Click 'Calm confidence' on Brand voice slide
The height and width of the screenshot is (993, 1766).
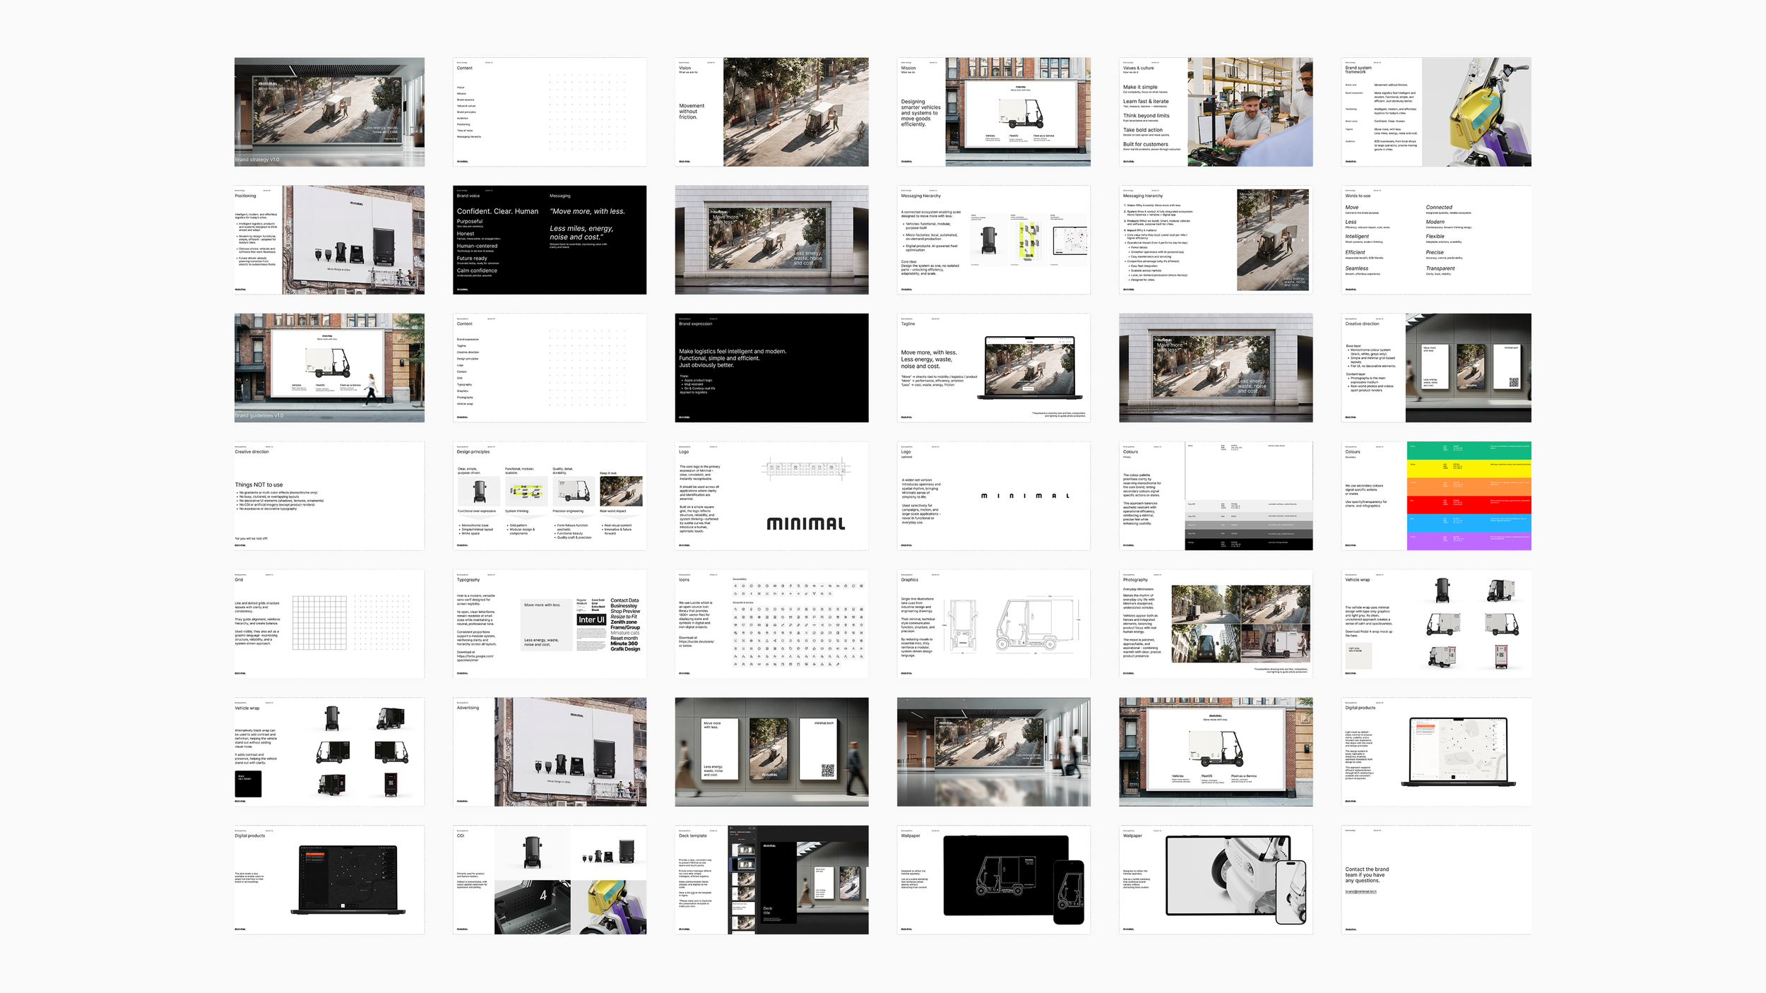pyautogui.click(x=477, y=270)
